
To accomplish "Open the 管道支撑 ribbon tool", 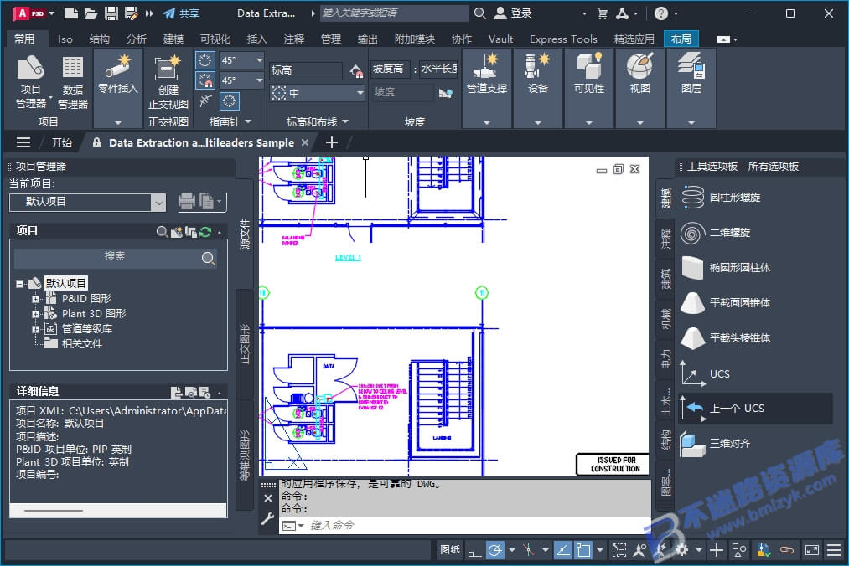I will 487,75.
